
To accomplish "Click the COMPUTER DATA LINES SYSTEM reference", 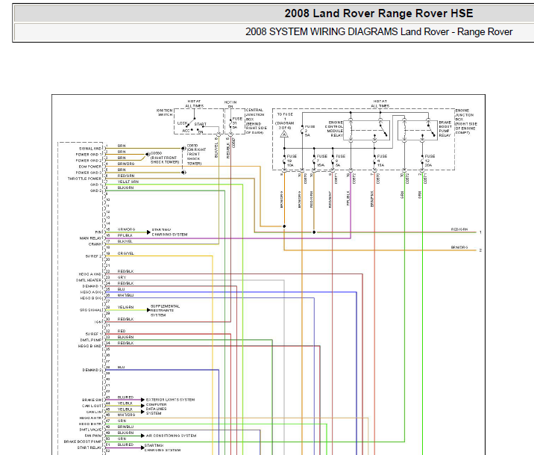I will click(157, 409).
